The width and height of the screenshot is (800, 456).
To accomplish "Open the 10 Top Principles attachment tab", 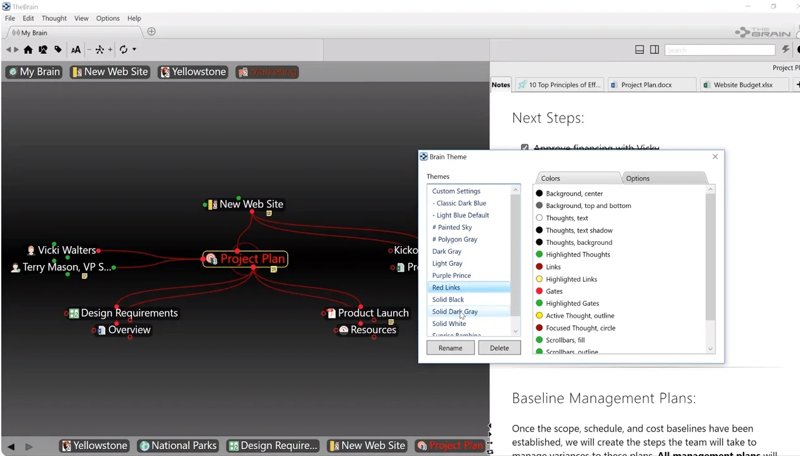I will pos(558,84).
